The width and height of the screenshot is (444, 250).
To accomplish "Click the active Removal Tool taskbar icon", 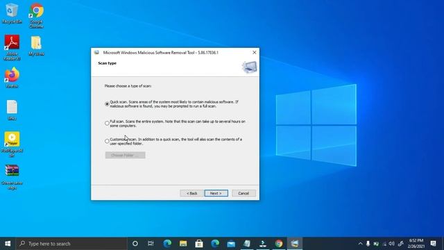I will pyautogui.click(x=295, y=244).
